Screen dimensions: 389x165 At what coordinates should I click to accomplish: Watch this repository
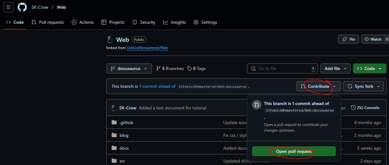tap(375, 39)
